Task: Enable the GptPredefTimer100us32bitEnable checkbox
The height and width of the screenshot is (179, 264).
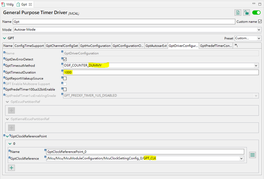Action: tap(65, 89)
